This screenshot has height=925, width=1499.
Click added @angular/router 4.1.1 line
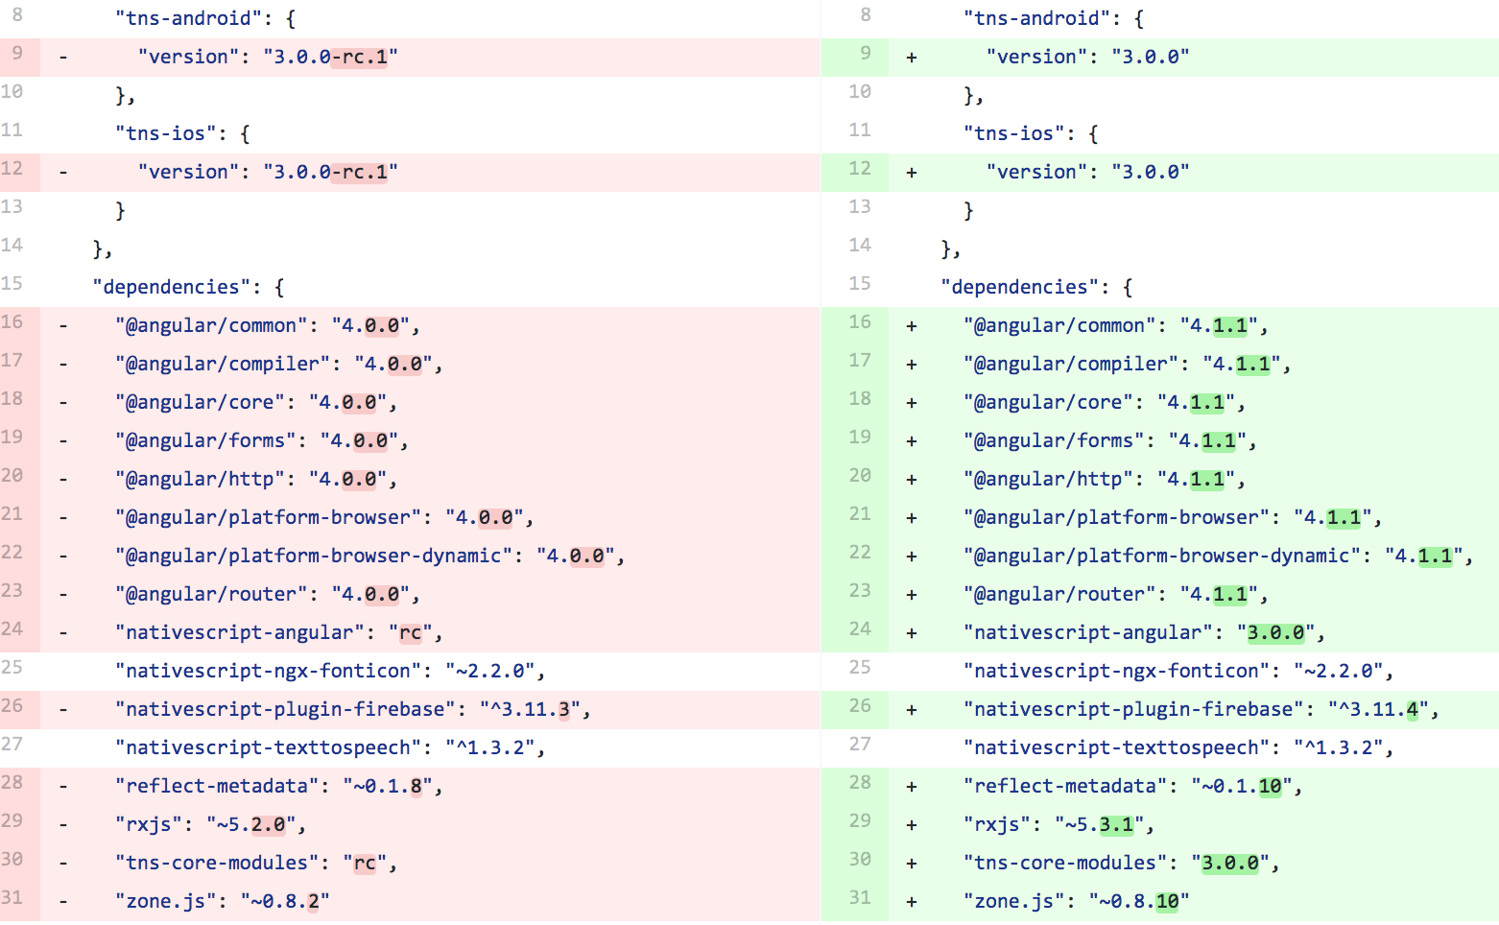[1115, 595]
